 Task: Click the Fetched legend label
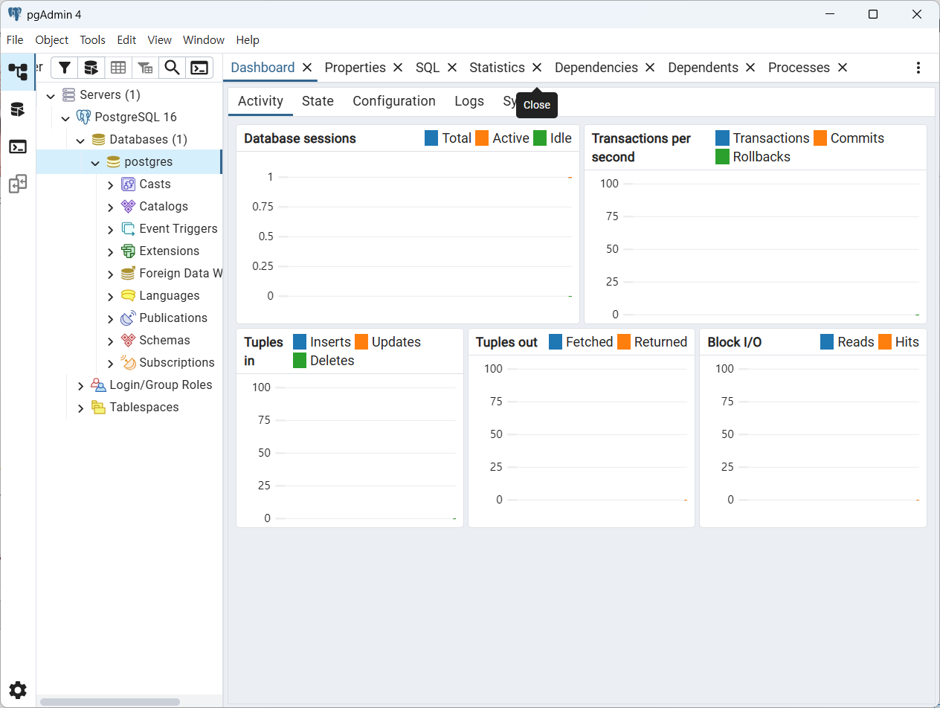(589, 342)
